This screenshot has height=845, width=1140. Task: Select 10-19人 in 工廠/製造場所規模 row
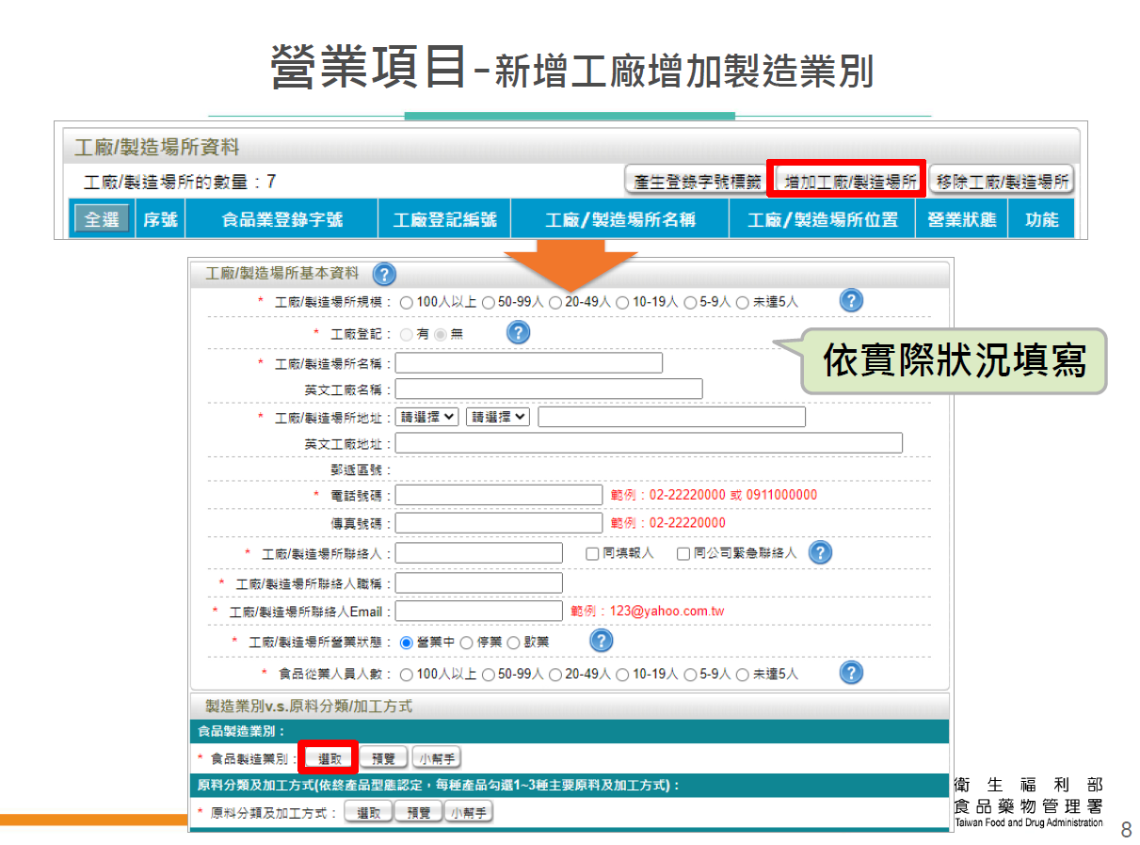point(622,303)
